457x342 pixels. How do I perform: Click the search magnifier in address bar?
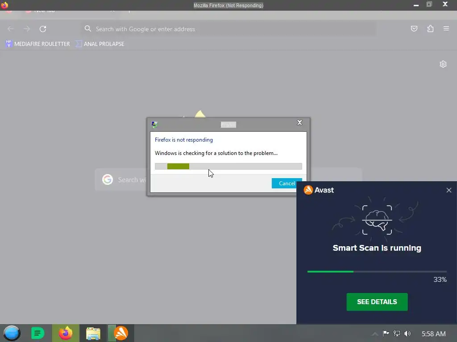(88, 28)
